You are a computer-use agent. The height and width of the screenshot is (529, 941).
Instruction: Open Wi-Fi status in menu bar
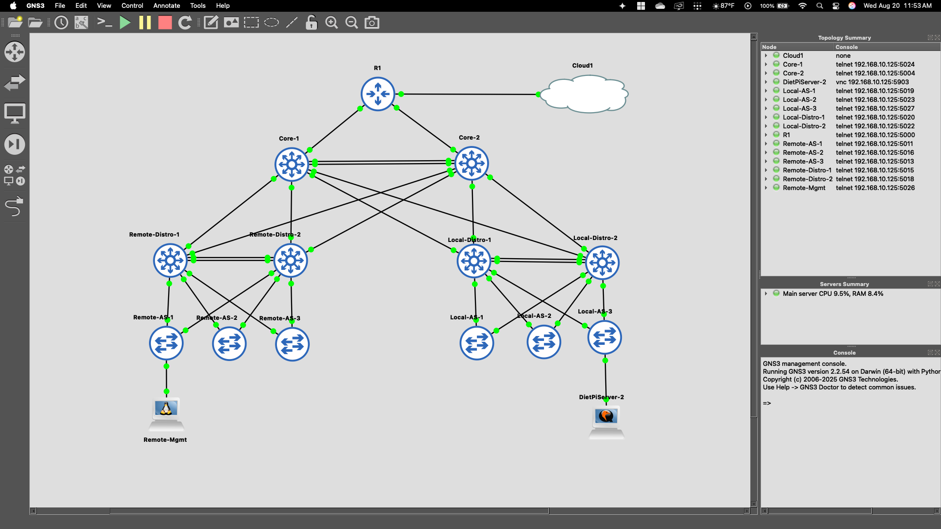pos(802,6)
